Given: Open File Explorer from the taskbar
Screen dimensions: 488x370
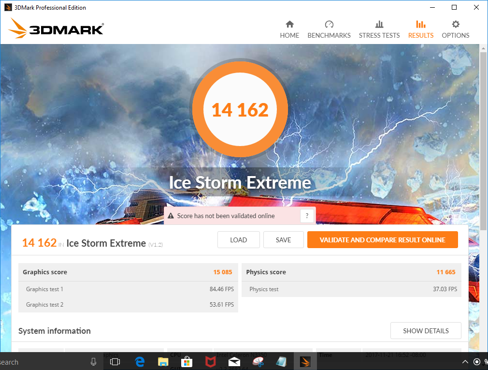Looking at the screenshot, I should [163, 362].
